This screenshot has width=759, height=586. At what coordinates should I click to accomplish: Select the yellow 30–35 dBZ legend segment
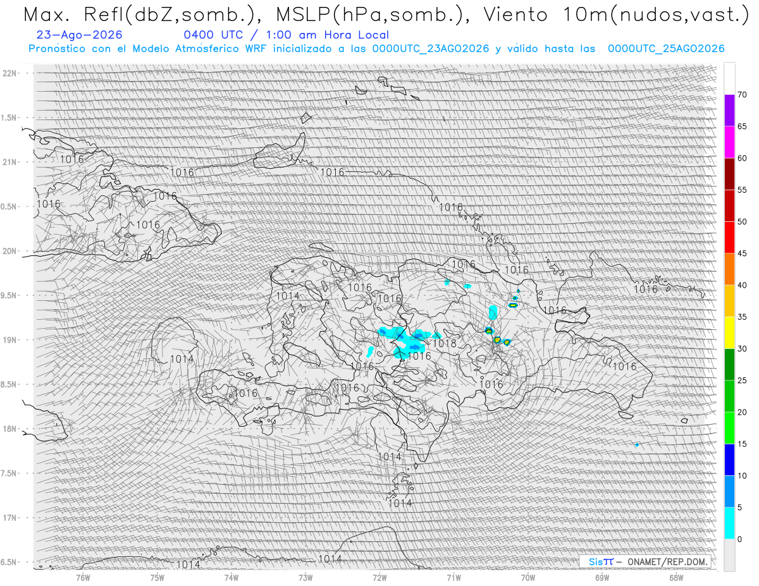[729, 333]
